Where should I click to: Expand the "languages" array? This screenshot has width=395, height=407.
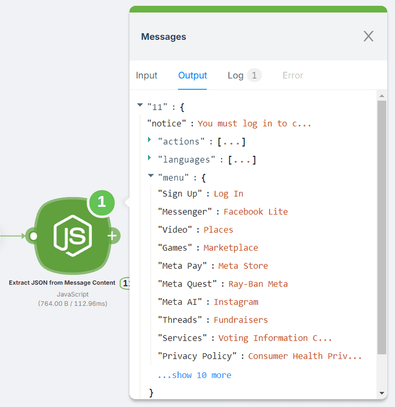pos(150,159)
